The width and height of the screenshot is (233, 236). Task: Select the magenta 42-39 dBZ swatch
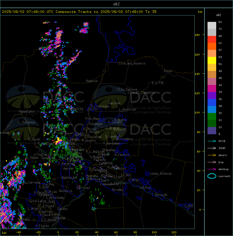click(212, 89)
